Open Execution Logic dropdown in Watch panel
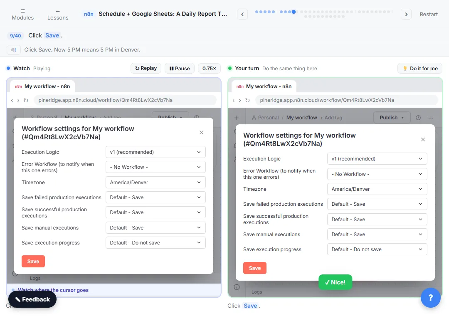Image resolution: width=449 pixels, height=316 pixels. (155, 152)
